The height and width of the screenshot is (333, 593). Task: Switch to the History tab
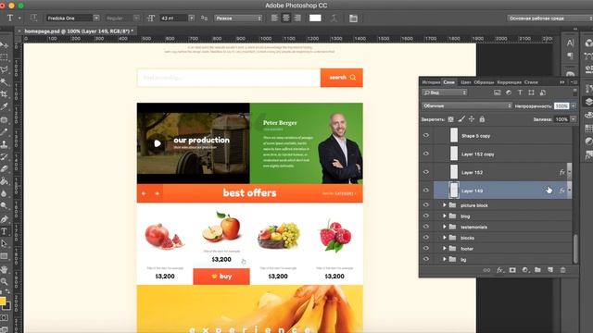(x=431, y=82)
